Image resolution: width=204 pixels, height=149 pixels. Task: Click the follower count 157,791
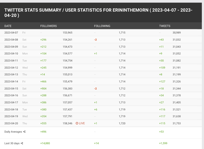click(68, 116)
